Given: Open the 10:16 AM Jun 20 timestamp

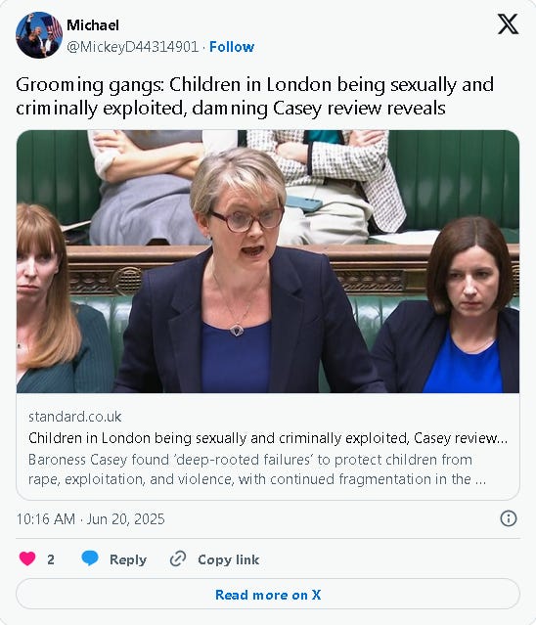Looking at the screenshot, I should click(x=90, y=519).
